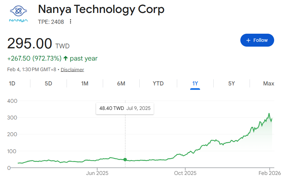This screenshot has width=282, height=178.
Task: Follow the Nanya Technology stock
Action: point(257,40)
